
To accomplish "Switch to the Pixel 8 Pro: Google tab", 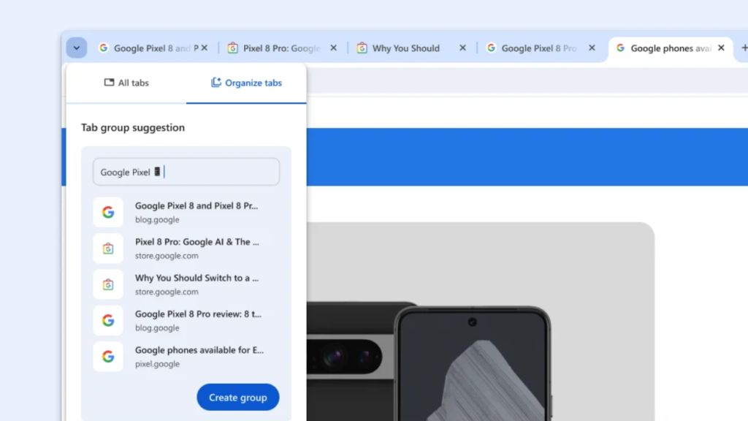I will point(281,48).
